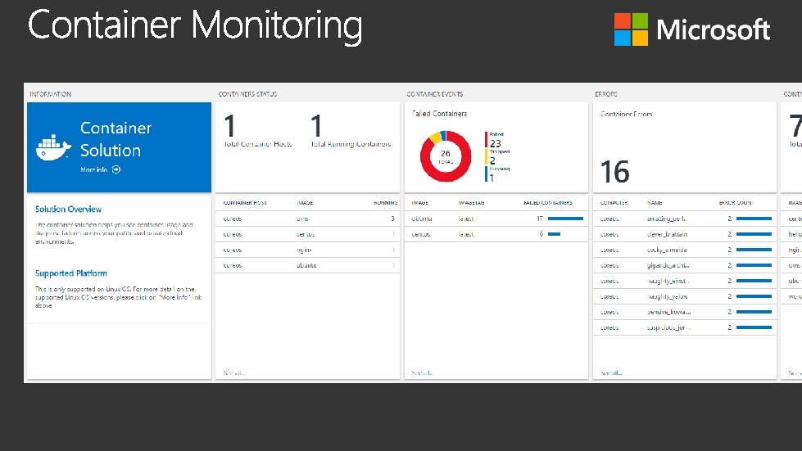This screenshot has width=802, height=451.
Task: Select the gigantic_archi error row
Action: (x=684, y=265)
